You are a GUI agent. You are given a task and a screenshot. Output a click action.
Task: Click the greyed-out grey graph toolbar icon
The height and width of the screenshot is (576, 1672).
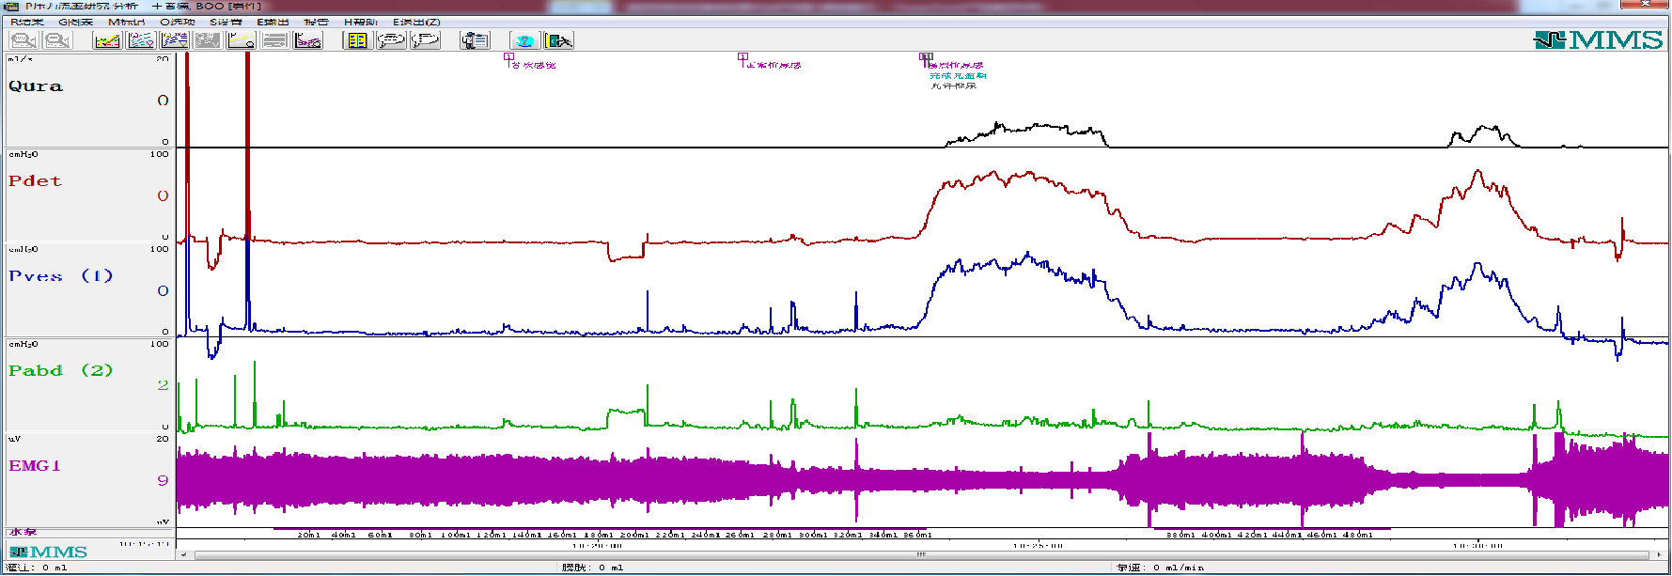point(208,40)
